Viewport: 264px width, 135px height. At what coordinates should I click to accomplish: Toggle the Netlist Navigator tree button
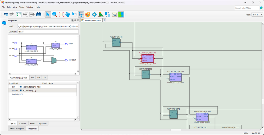81,14
